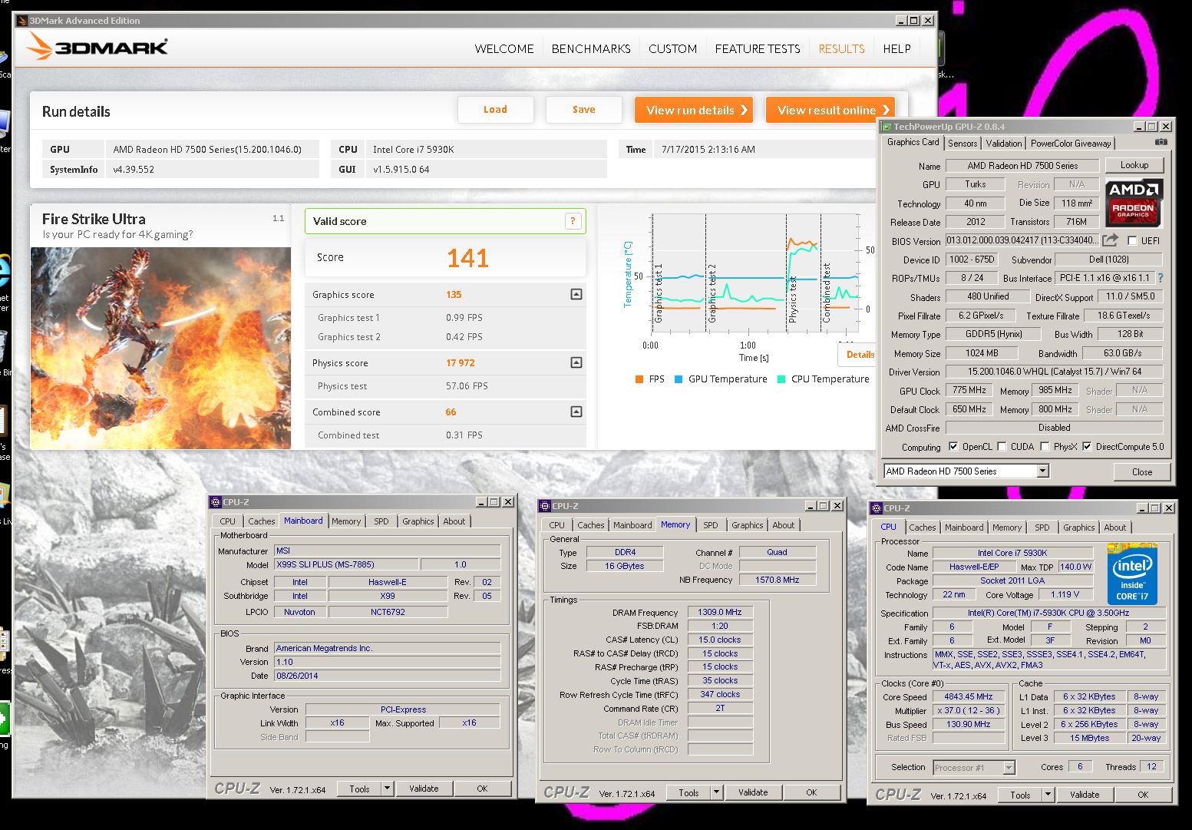Click the 3DMark Advanced Edition title bar icon
Image resolution: width=1192 pixels, height=830 pixels.
(22, 21)
